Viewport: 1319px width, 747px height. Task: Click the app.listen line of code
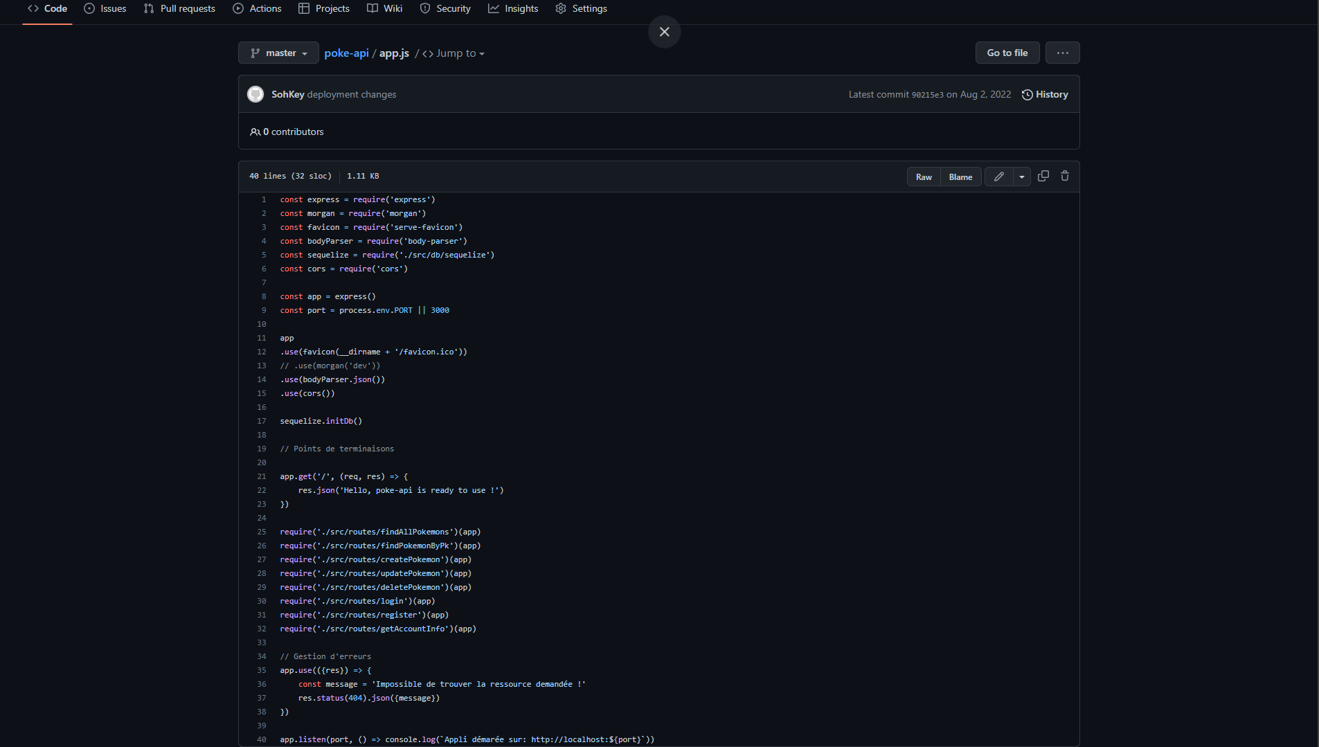(x=467, y=739)
